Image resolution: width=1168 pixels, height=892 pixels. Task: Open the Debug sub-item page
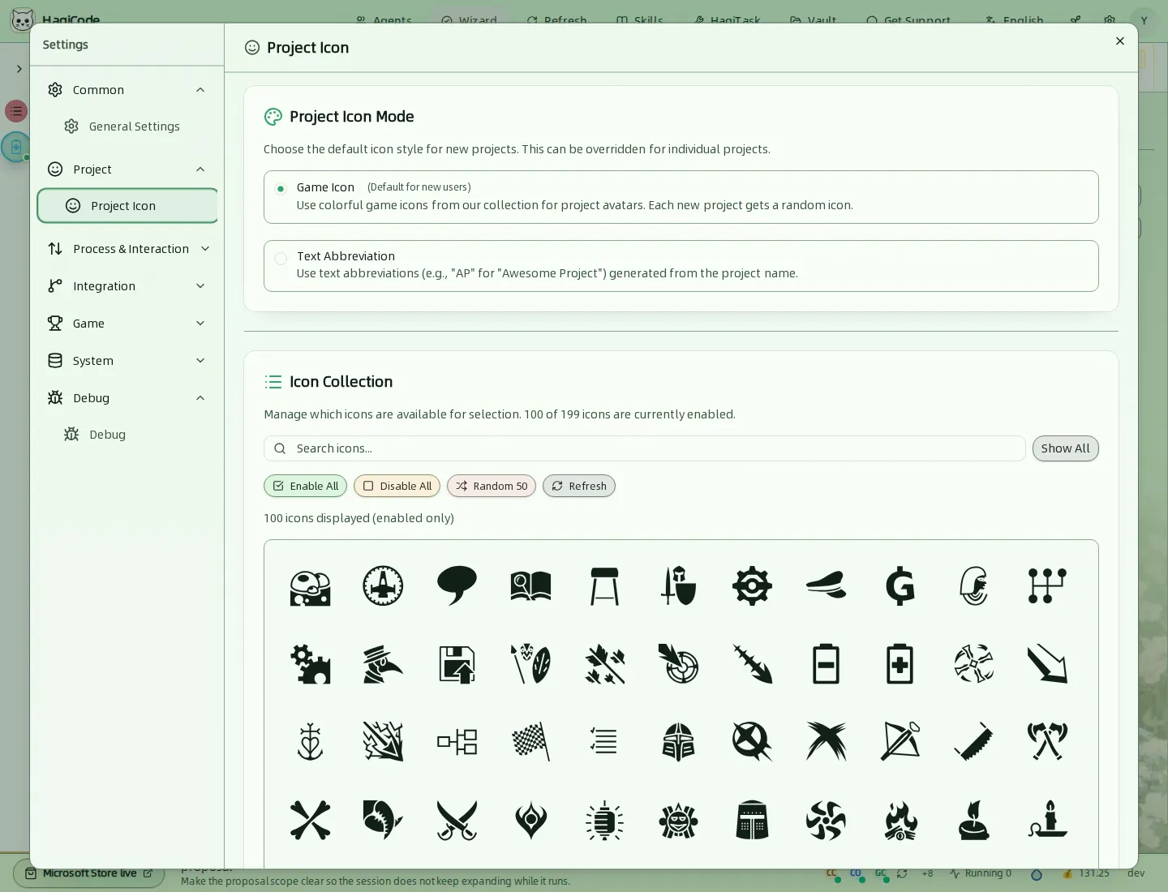point(127,435)
